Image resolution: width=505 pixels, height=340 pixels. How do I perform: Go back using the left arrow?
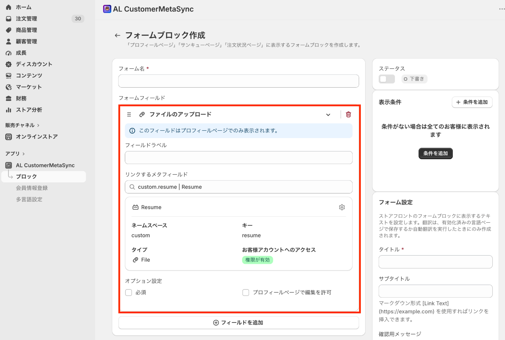(117, 35)
